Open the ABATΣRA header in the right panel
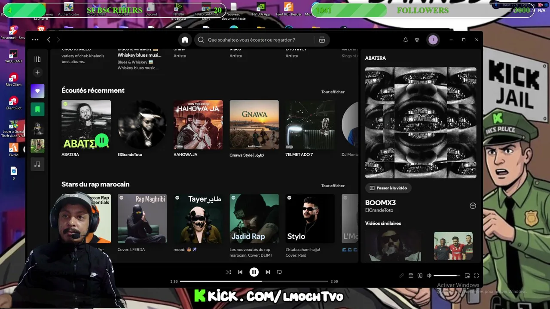Image resolution: width=550 pixels, height=309 pixels. point(376,58)
